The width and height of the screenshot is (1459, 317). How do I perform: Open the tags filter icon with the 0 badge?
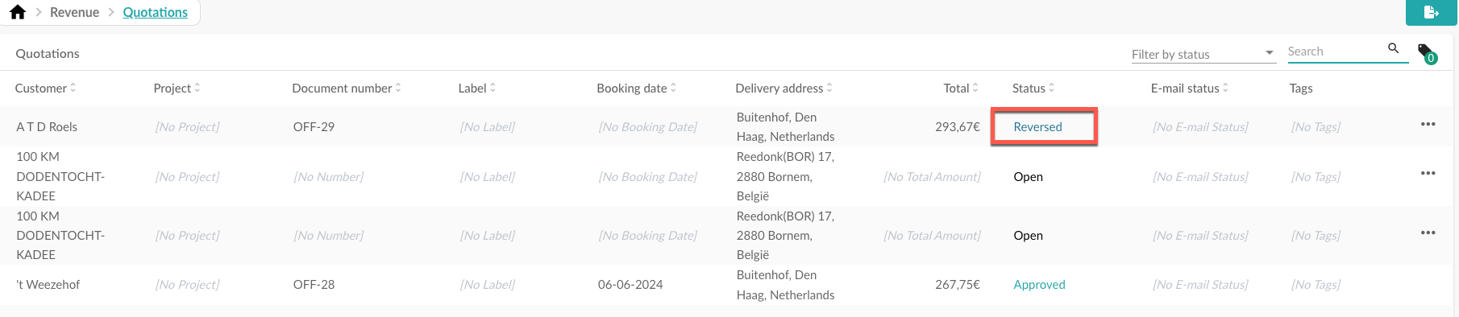(x=1427, y=54)
